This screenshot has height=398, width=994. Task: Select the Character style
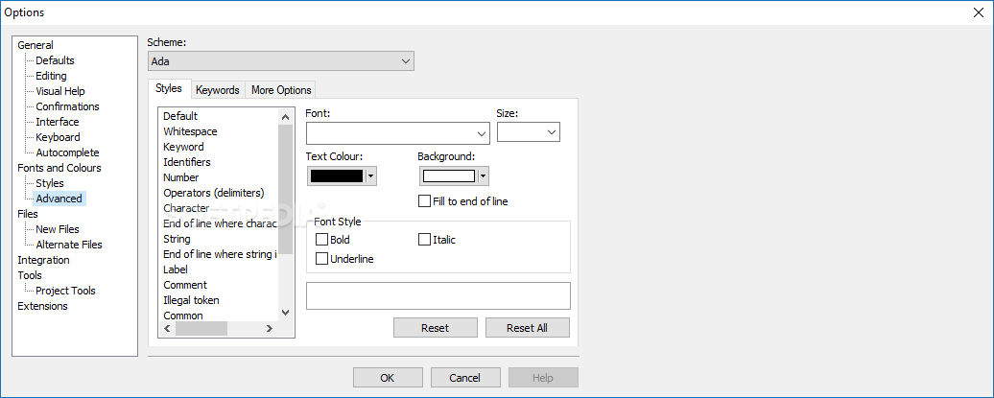(x=186, y=208)
